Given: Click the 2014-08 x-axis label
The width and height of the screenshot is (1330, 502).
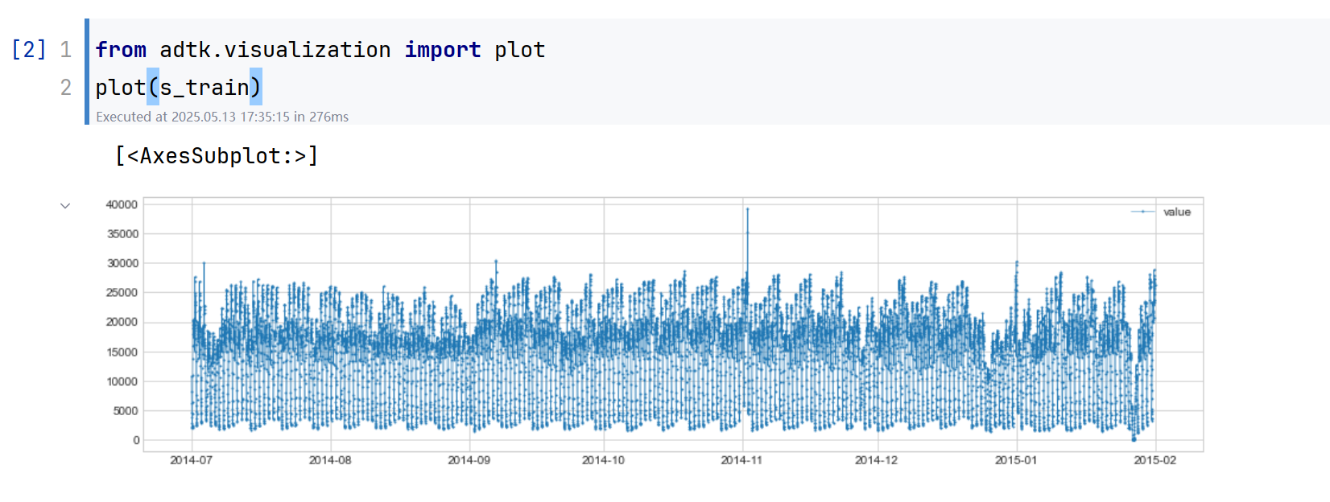Looking at the screenshot, I should click(x=330, y=460).
